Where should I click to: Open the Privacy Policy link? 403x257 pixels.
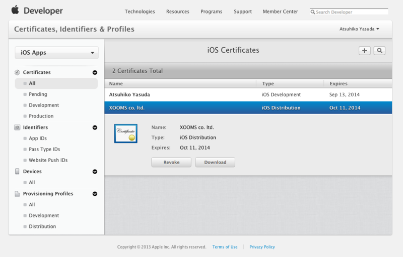(262, 247)
